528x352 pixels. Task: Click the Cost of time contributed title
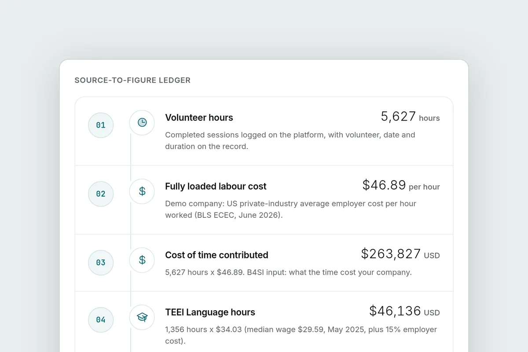pos(216,255)
